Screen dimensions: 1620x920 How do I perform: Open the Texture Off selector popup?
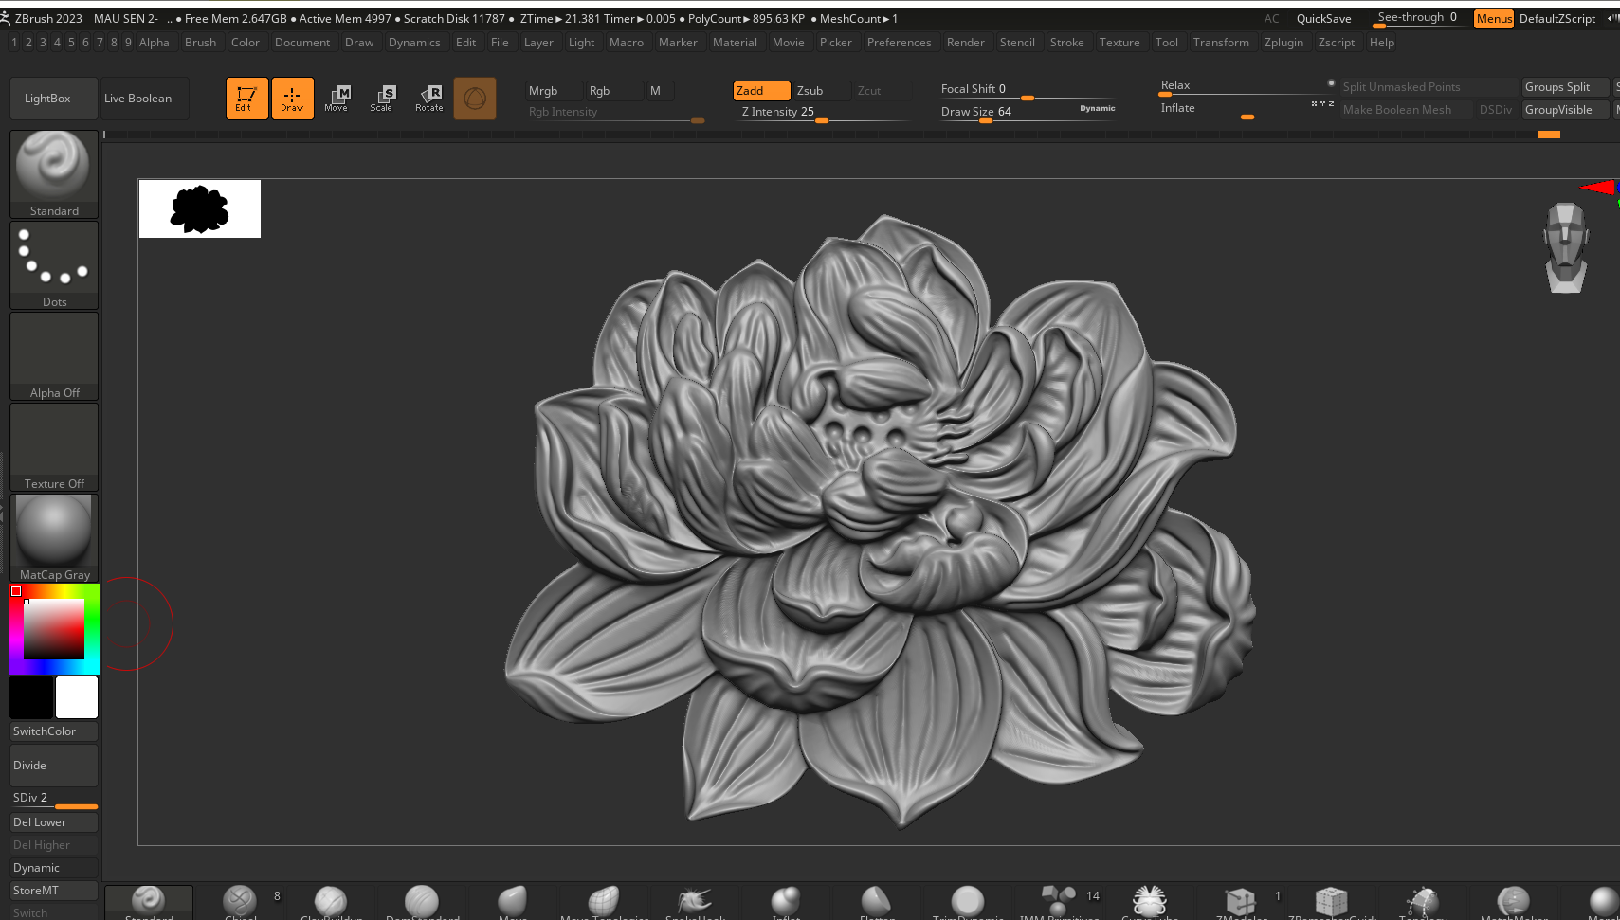pyautogui.click(x=54, y=446)
